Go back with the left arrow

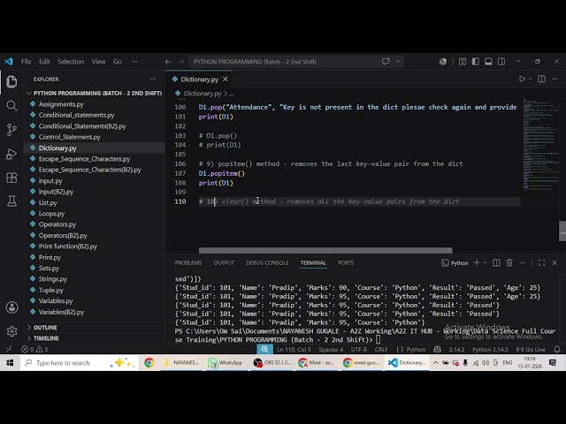pyautogui.click(x=168, y=62)
